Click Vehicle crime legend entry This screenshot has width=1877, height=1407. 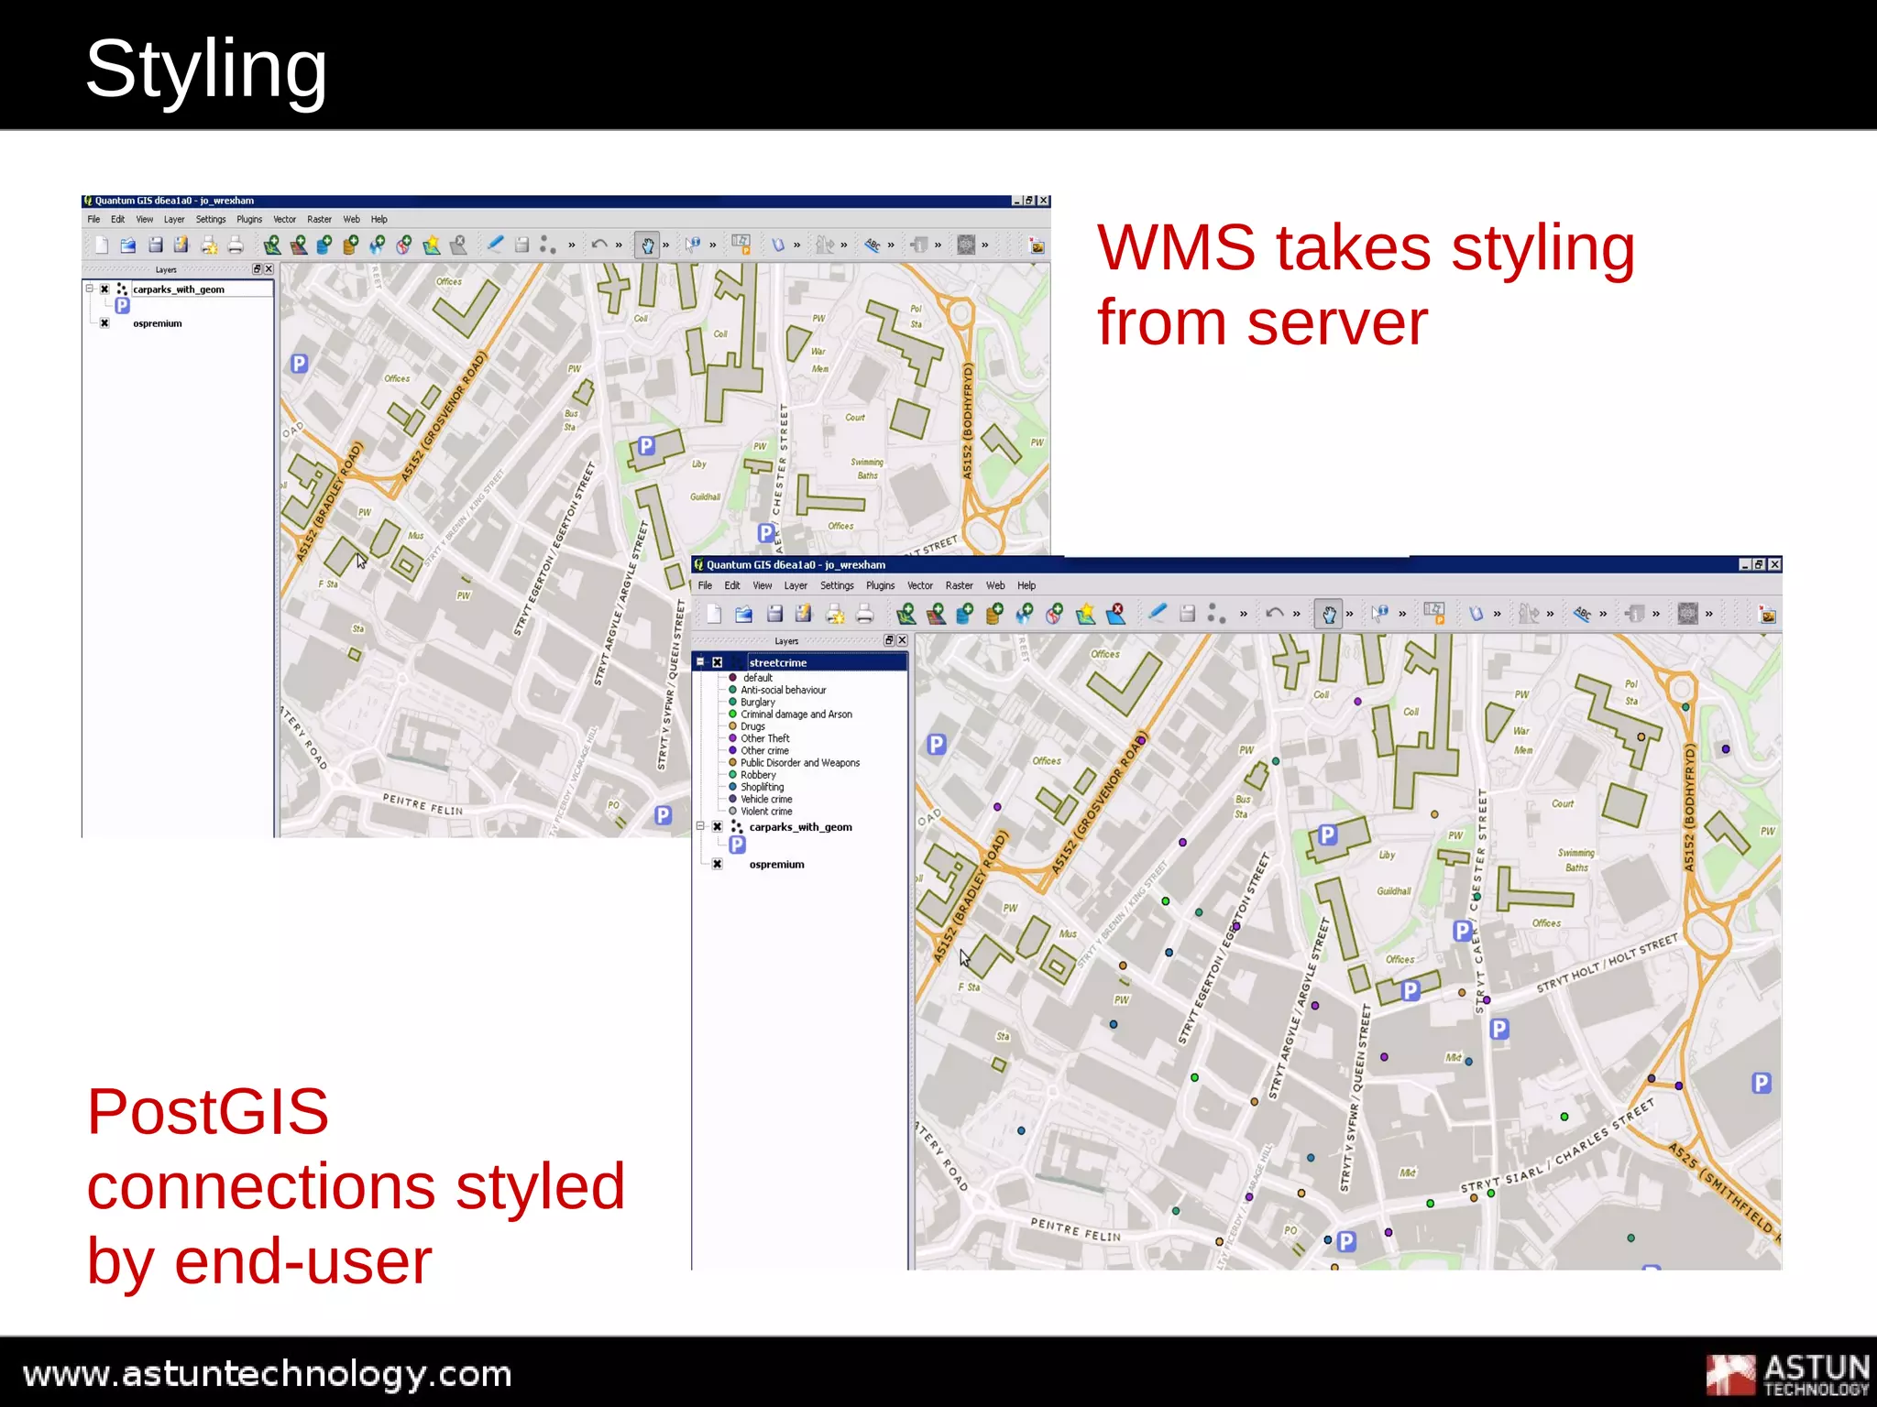[766, 799]
